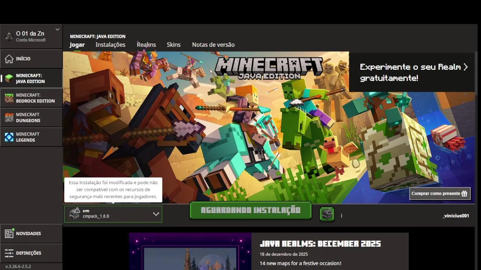Click the 14 new maps for a festive occasion text
481x270 pixels.
[300, 264]
